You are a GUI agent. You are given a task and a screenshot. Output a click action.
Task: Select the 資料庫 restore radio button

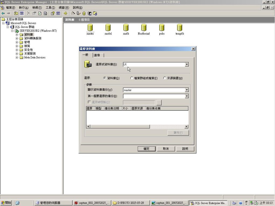point(105,78)
